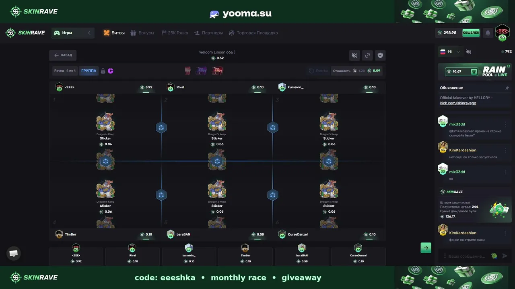This screenshot has width=515, height=289.
Task: Click the upper hexagon badge between slots 1 and 2
Action: [161, 128]
